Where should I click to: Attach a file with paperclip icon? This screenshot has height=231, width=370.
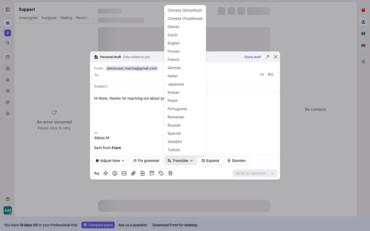tap(133, 173)
